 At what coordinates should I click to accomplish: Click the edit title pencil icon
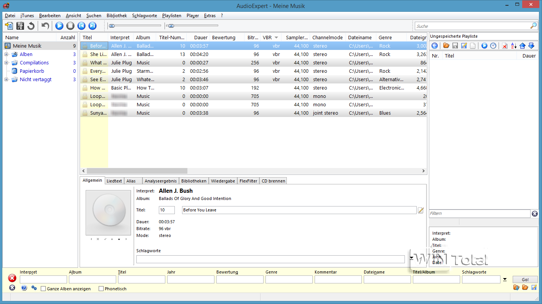(421, 210)
